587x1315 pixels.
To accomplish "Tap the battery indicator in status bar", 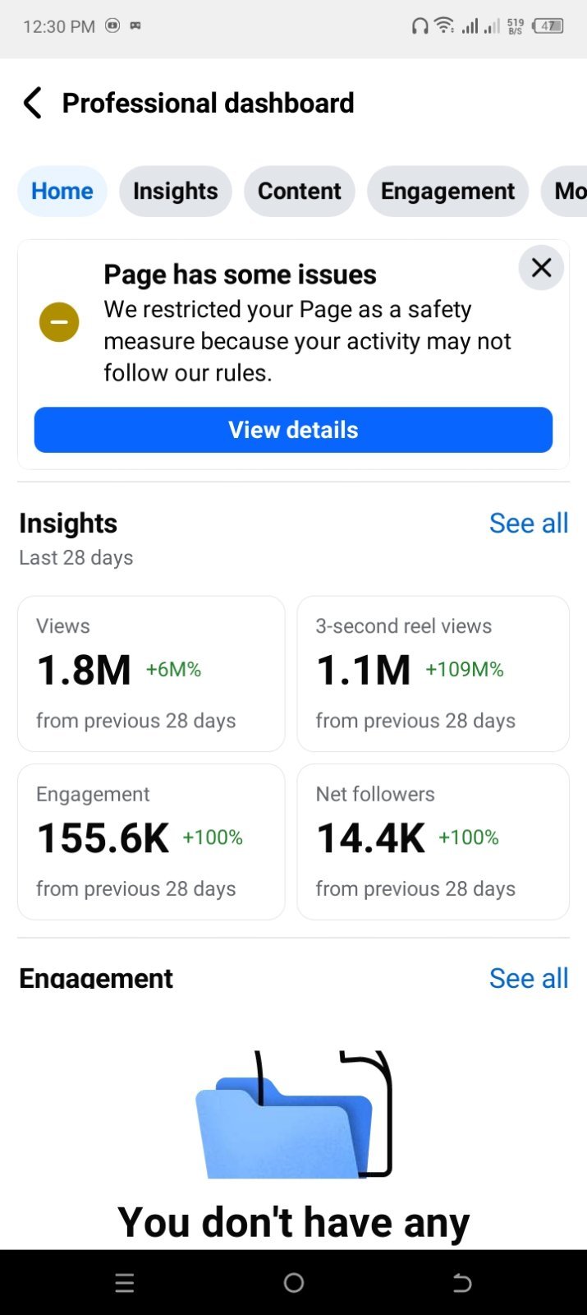I will point(548,26).
